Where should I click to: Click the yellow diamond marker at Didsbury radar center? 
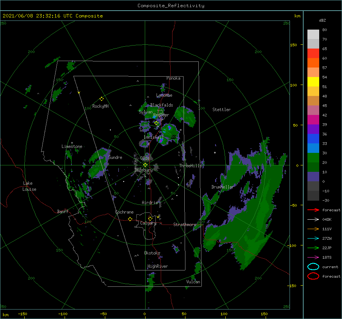[x=145, y=165]
